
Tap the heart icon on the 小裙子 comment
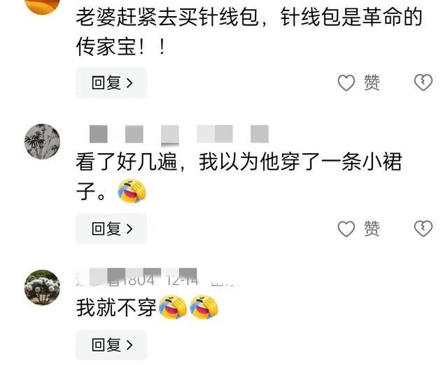(346, 229)
